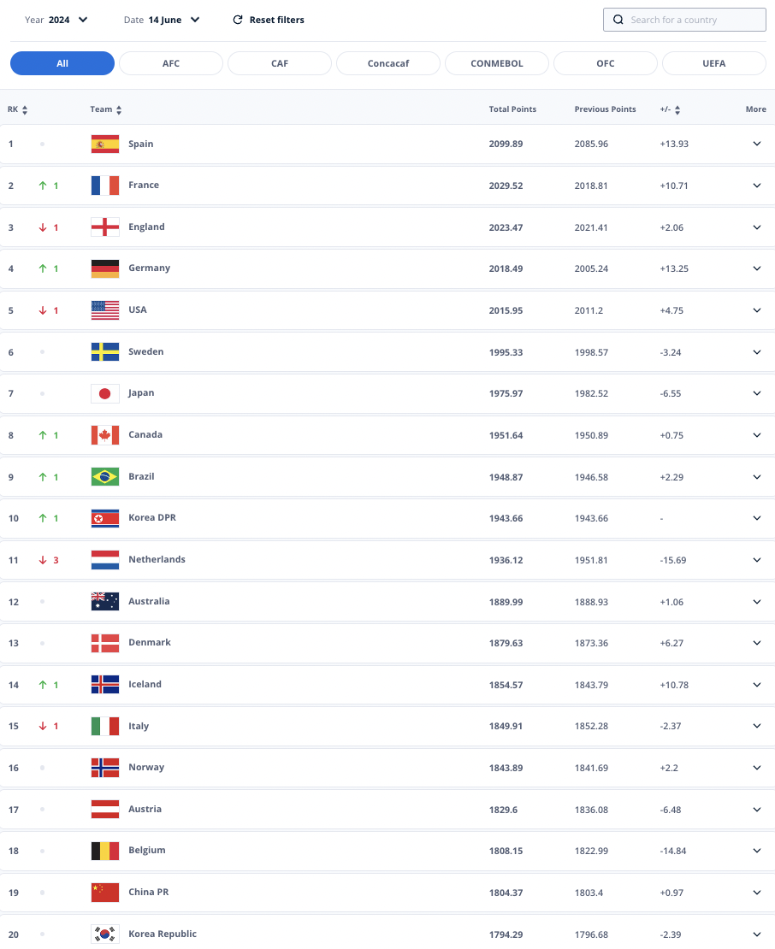Sort by the RK column arrows
Viewport: 775px width, 949px height.
[25, 110]
